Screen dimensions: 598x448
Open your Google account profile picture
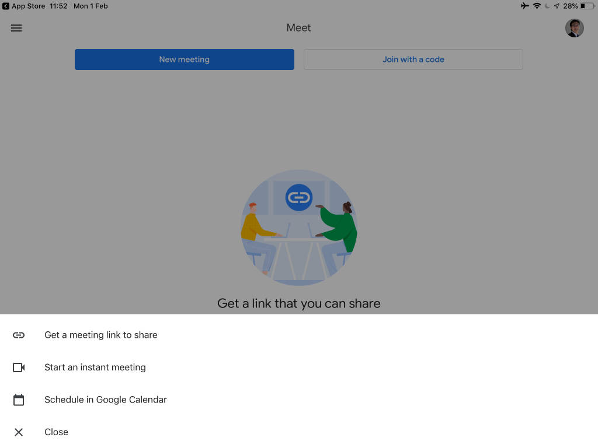574,27
